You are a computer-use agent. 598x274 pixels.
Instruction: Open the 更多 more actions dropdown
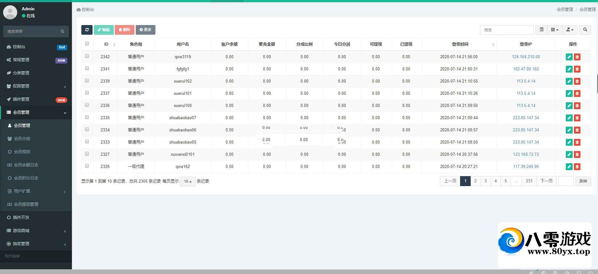145,30
